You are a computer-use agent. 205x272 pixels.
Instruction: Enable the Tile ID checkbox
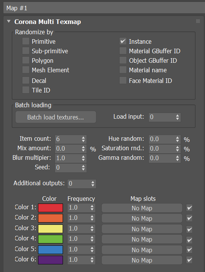(26, 90)
